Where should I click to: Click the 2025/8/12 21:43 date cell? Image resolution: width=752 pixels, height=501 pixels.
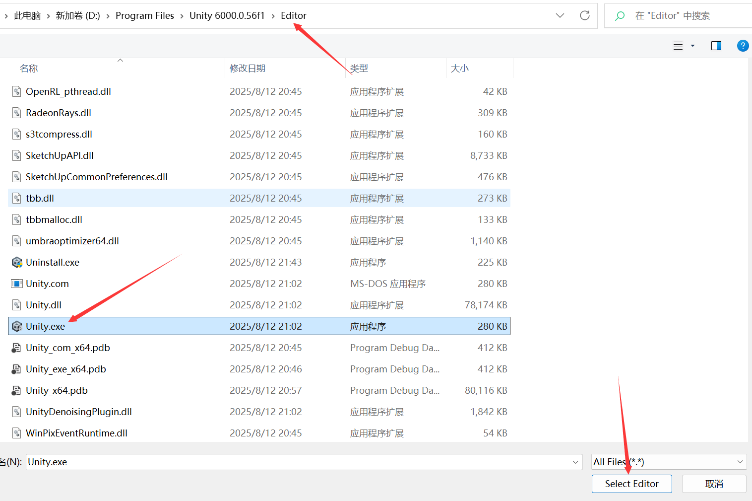coord(265,262)
